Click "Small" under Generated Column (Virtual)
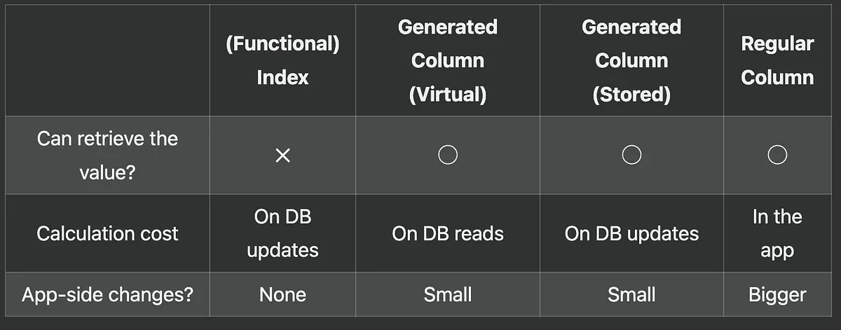This screenshot has width=841, height=330. coord(448,295)
